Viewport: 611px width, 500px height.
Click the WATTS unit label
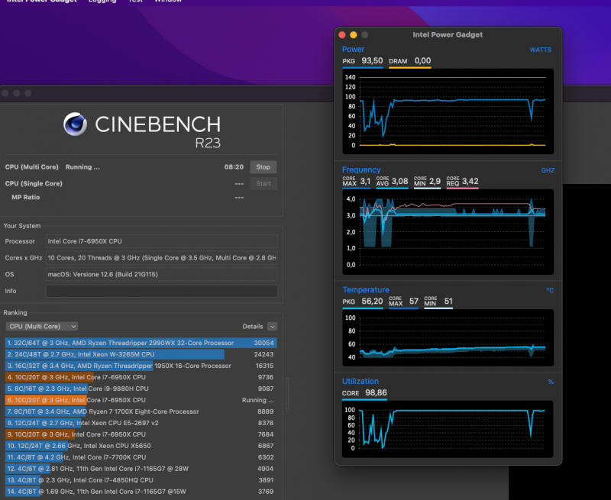point(541,50)
